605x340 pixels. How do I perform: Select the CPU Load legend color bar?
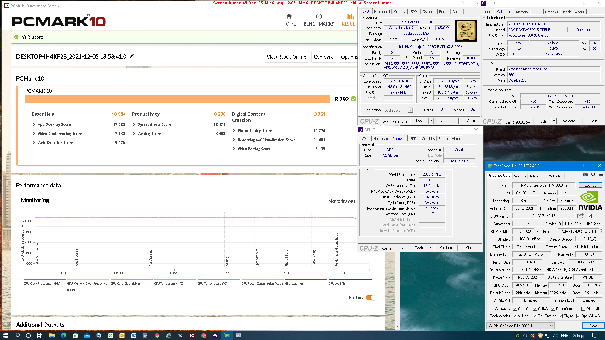(x=350, y=279)
